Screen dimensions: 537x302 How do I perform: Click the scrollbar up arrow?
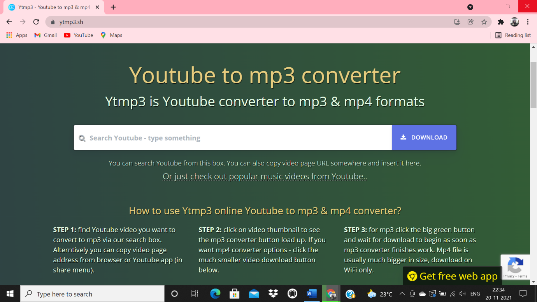coord(533,47)
